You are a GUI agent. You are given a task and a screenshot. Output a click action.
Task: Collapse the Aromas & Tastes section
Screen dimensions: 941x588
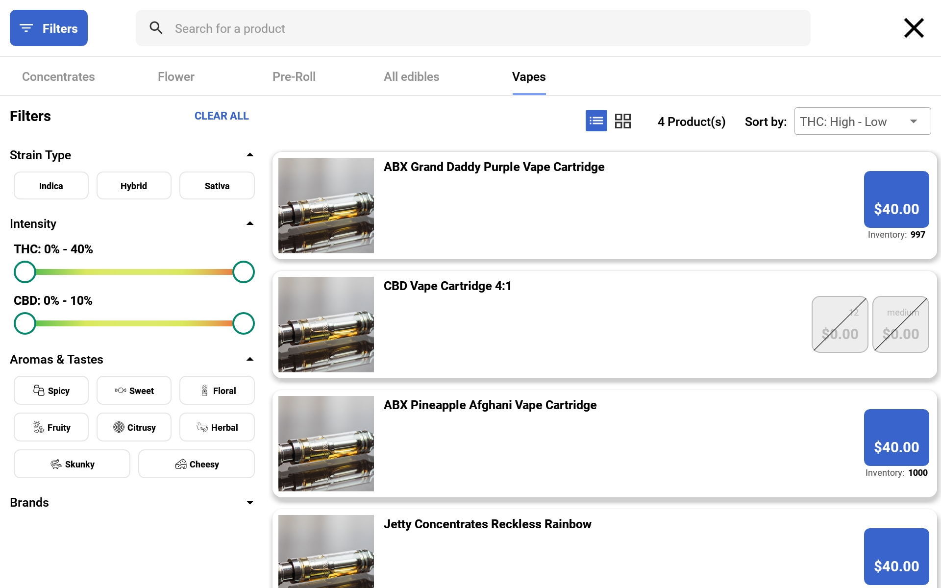[249, 359]
